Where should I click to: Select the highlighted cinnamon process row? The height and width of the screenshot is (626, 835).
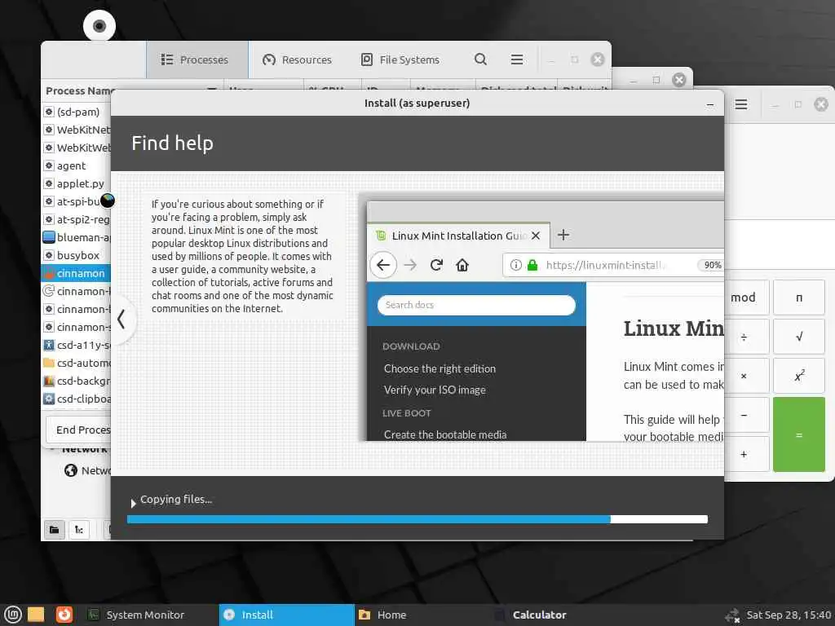[x=76, y=273]
